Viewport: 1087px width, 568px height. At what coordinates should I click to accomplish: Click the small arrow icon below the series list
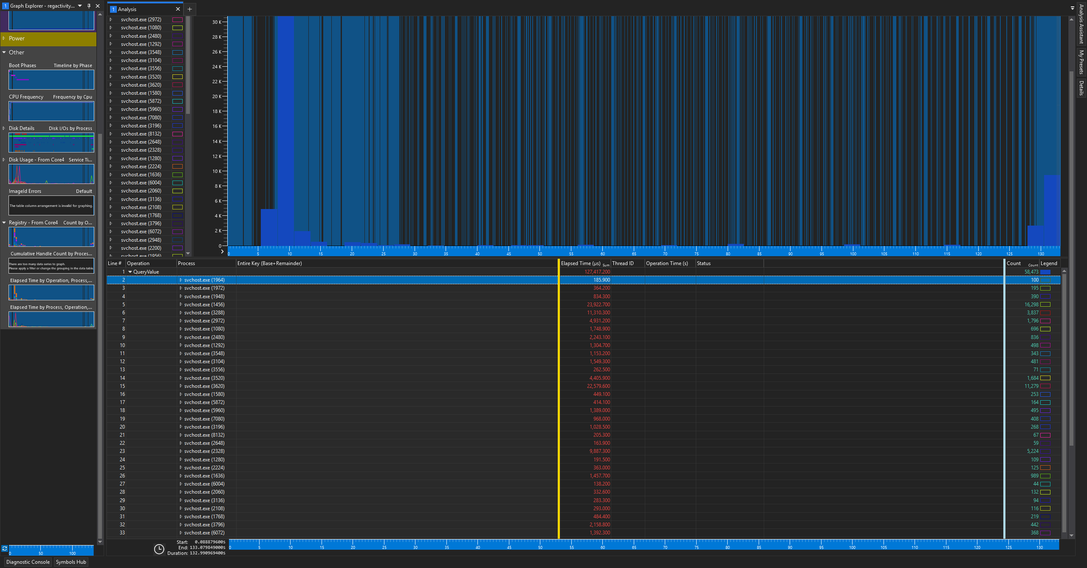pyautogui.click(x=222, y=252)
